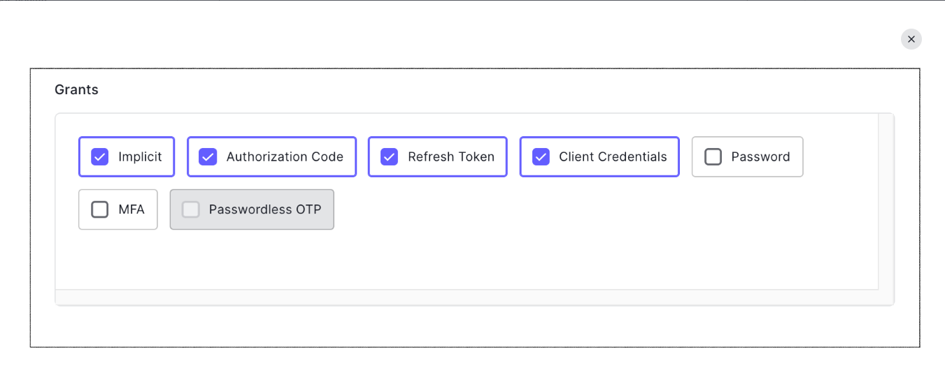Image resolution: width=945 pixels, height=370 pixels.
Task: Tick the MFA checkbox
Action: point(100,209)
